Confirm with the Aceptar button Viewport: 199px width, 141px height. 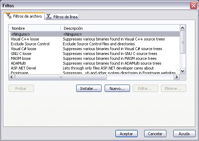(127, 133)
